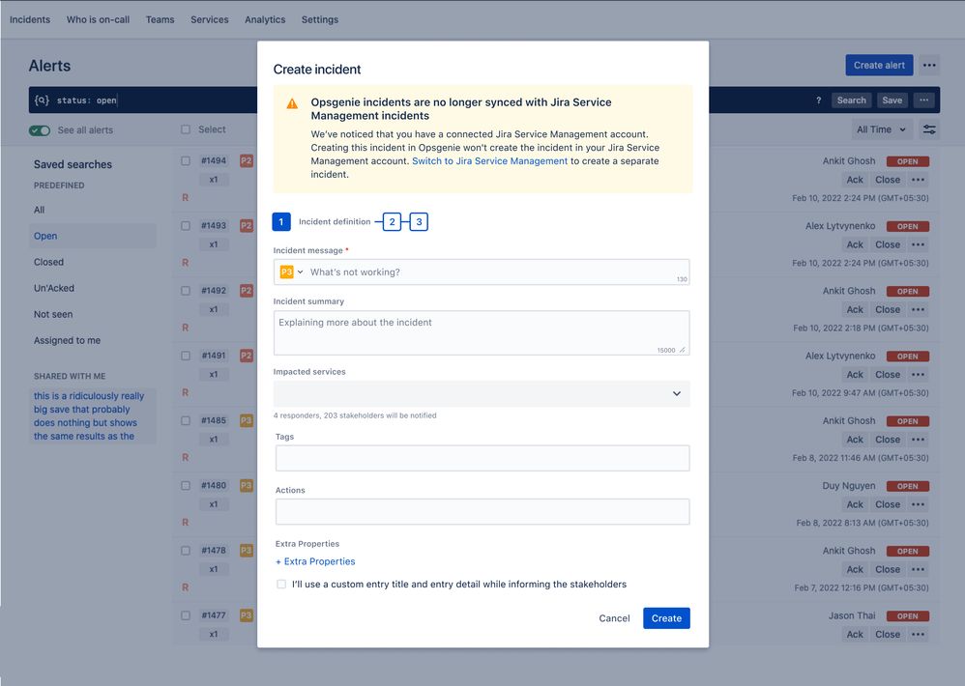The height and width of the screenshot is (686, 965).
Task: Click the status: open query field
Action: click(87, 100)
